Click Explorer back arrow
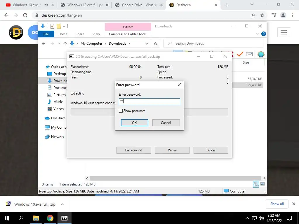 (44, 43)
